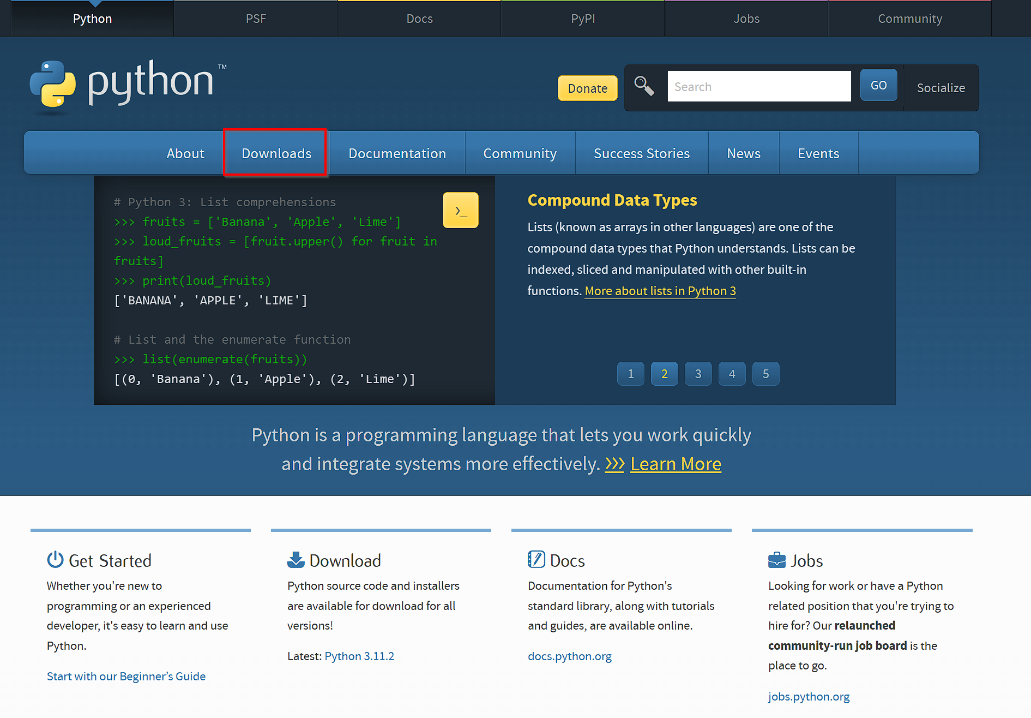Click the Docs notebook icon
The image size is (1031, 718).
pyautogui.click(x=536, y=559)
